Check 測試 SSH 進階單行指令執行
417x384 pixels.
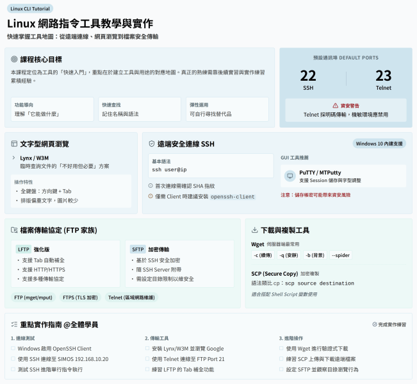[13, 369]
